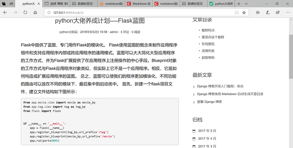Screen dimensions: 293x148
Task: Open 在线预览 contents entry
Action: coord(208,44)
